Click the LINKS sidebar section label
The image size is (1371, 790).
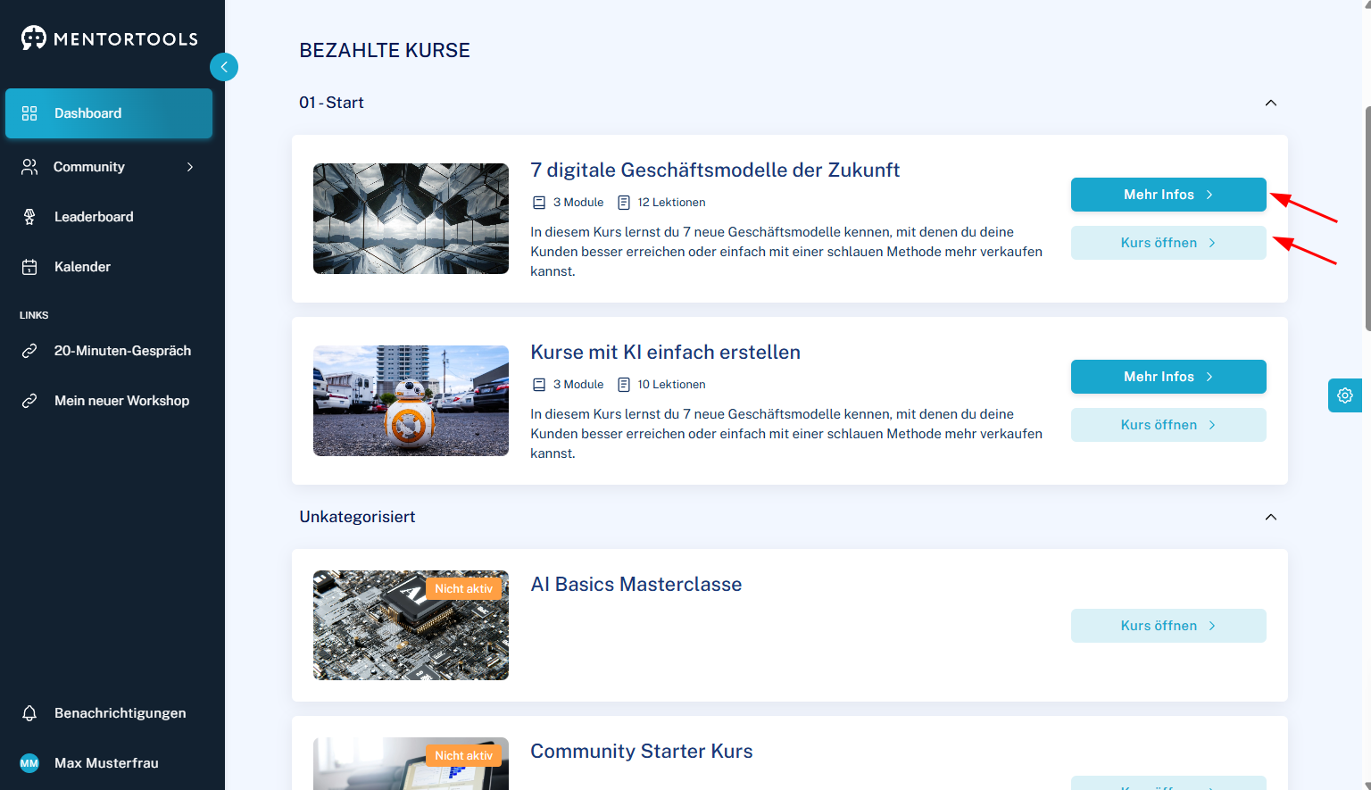point(34,315)
